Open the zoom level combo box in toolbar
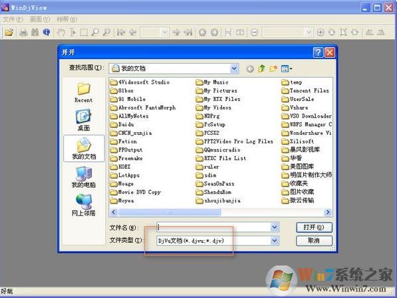397x298 pixels. pyautogui.click(x=287, y=33)
